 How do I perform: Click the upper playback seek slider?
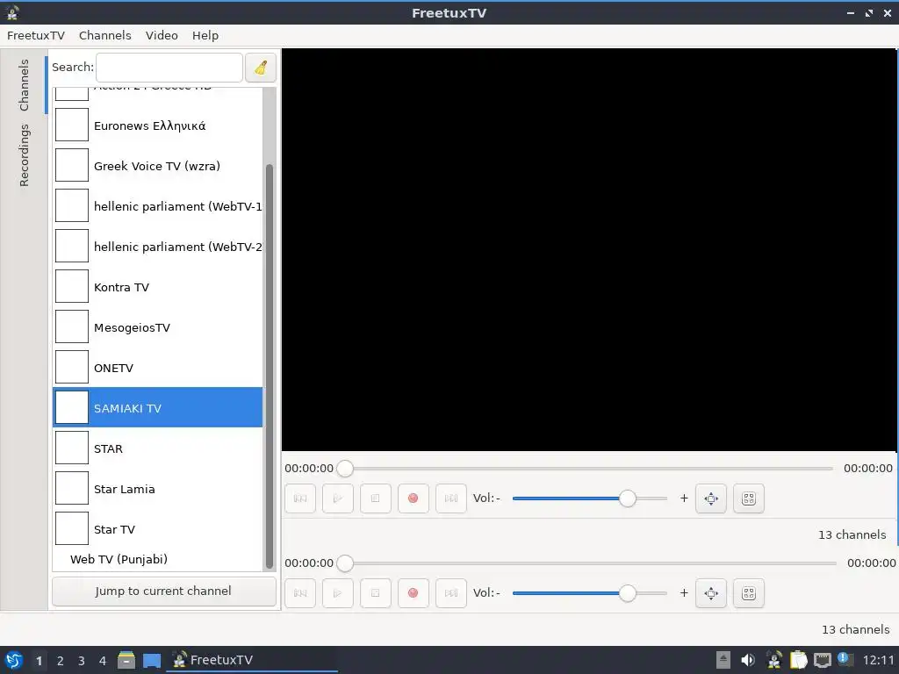click(585, 469)
